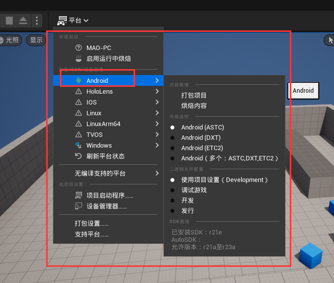Open the HoloLens platform entry
Screen dimensions: 334x283
point(108,91)
